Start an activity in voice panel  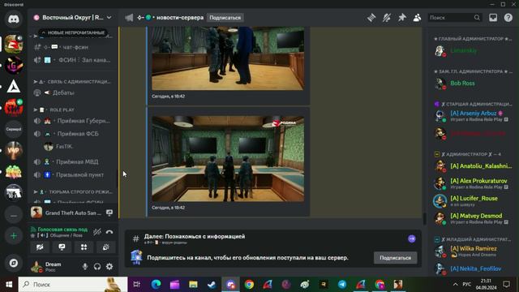tap(84, 247)
